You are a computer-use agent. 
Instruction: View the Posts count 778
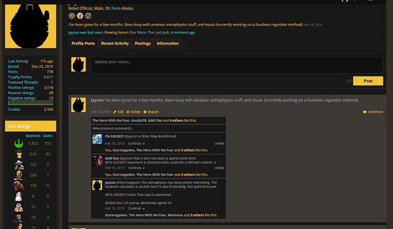(x=50, y=72)
